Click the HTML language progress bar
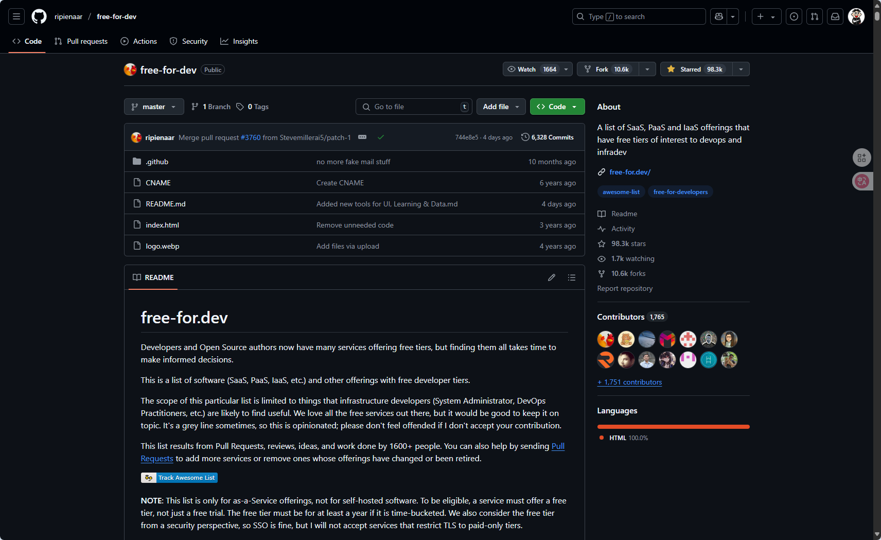The image size is (881, 540). tap(673, 427)
